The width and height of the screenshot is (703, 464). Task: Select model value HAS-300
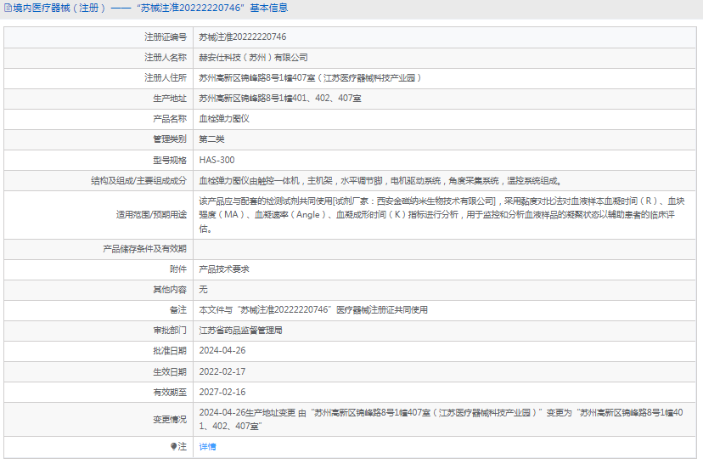point(217,160)
